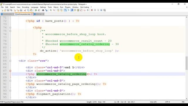Open user defined language dialog icon

pyautogui.click(x=75, y=10)
